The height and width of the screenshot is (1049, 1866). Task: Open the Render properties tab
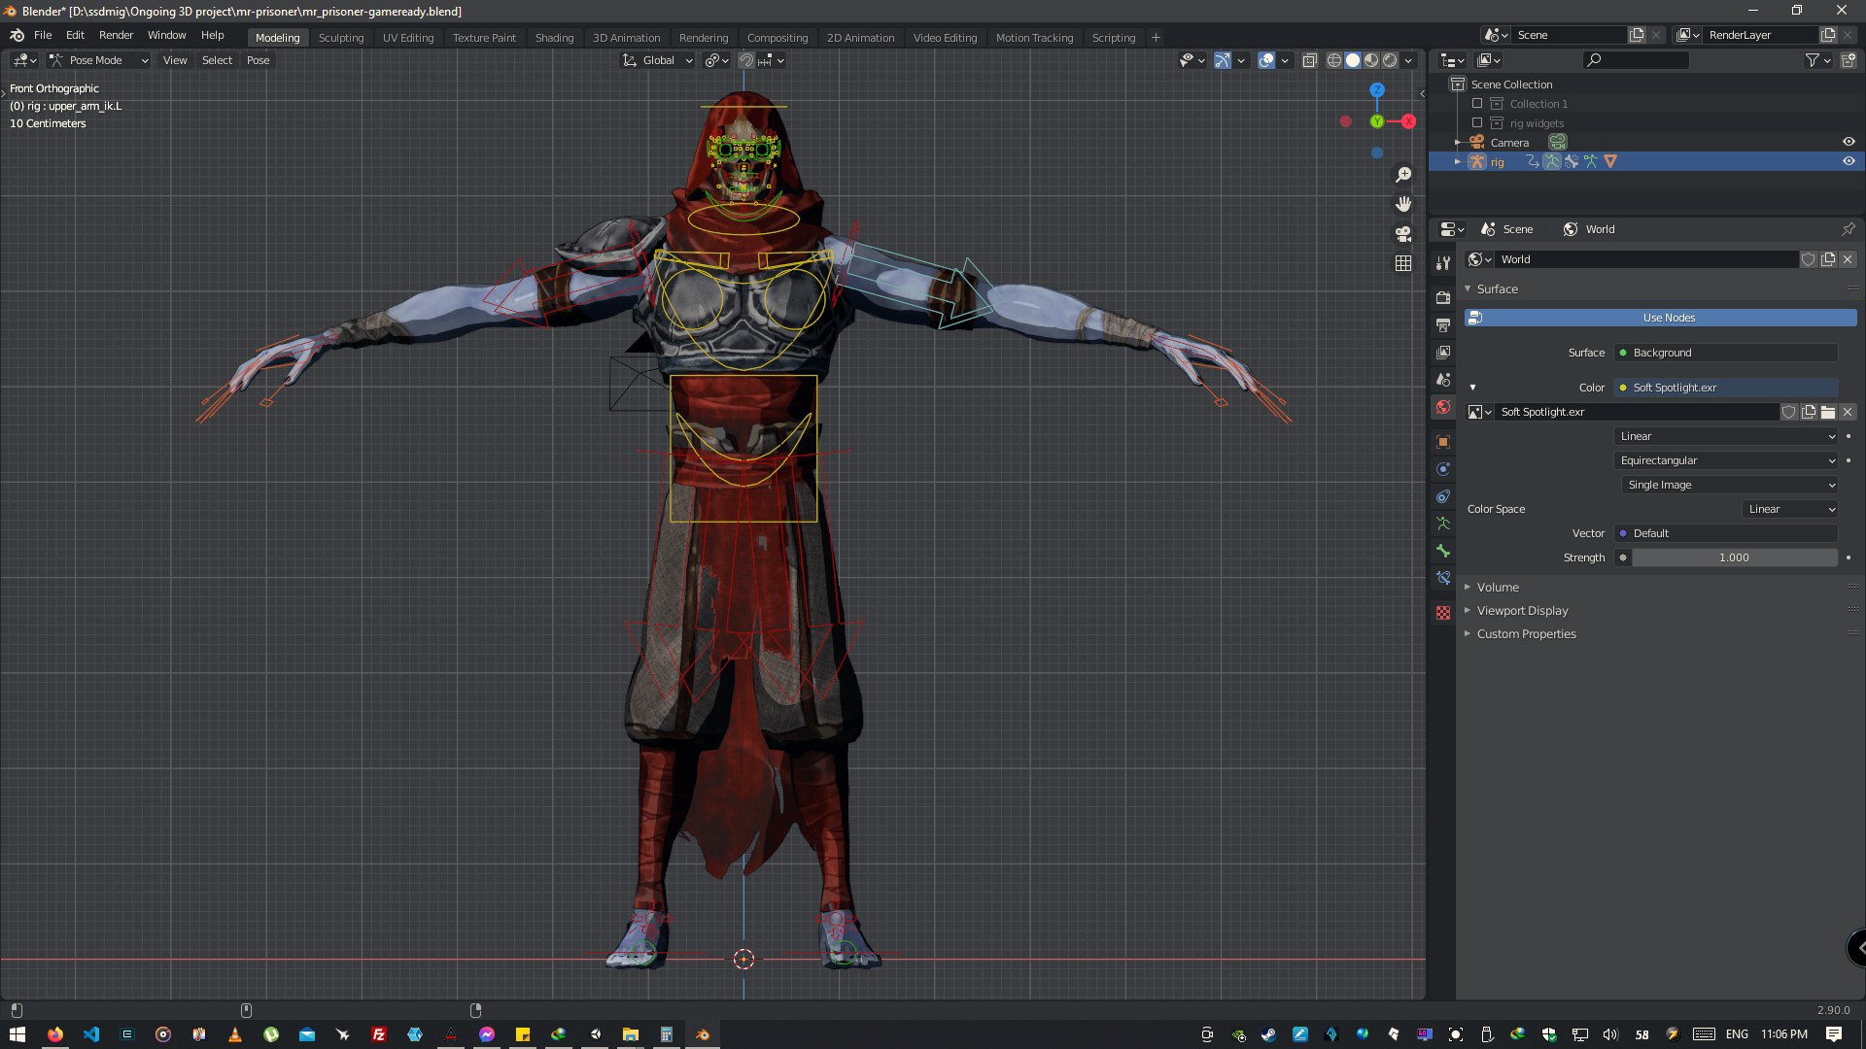coord(1443,297)
